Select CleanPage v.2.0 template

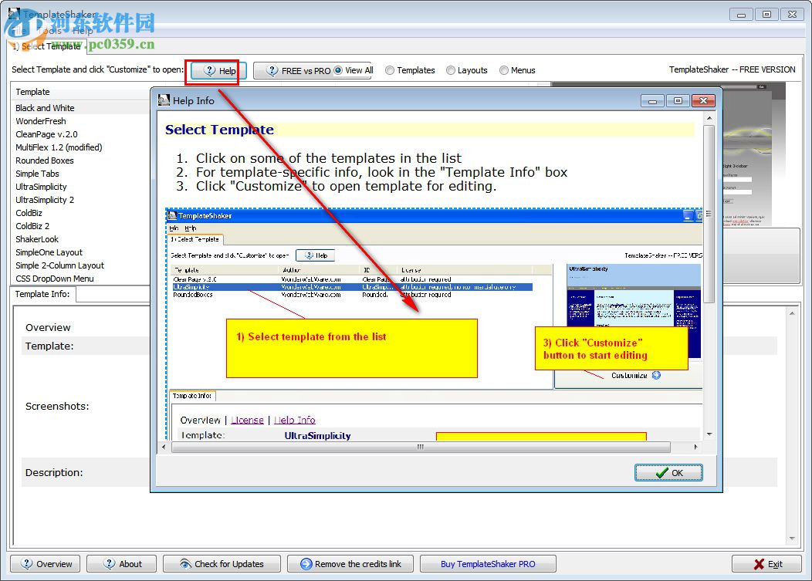coord(46,134)
